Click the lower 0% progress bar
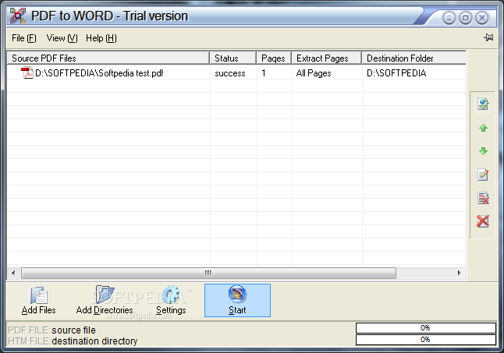 [425, 340]
